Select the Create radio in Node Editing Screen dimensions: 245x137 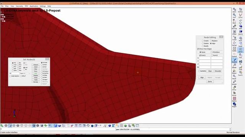(203, 41)
